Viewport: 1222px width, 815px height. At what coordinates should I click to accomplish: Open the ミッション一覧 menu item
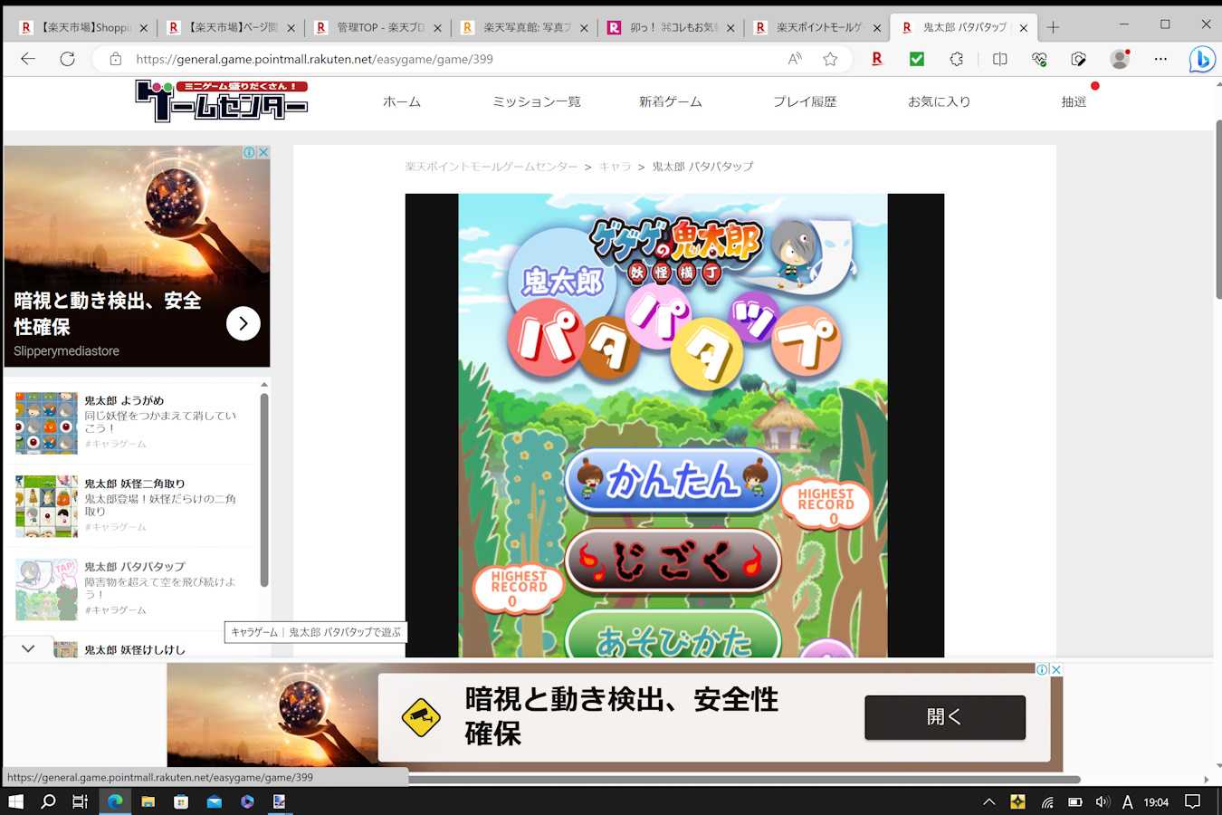(537, 101)
